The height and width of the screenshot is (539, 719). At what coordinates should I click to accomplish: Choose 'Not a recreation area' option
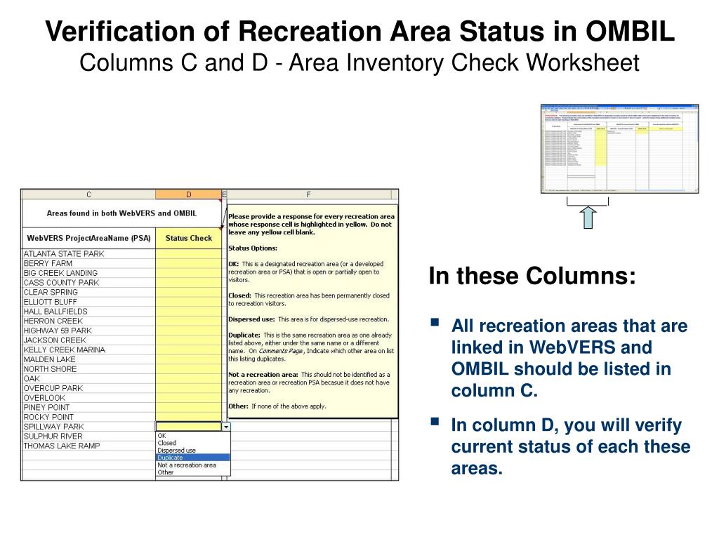[193, 465]
